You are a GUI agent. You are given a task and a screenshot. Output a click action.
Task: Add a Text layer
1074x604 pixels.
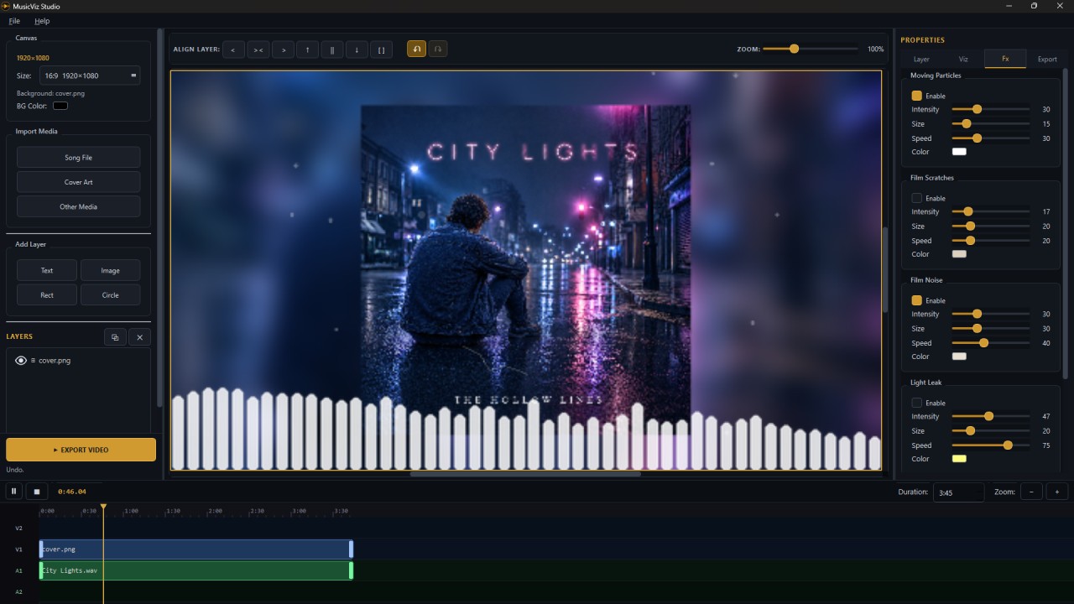[x=47, y=270]
